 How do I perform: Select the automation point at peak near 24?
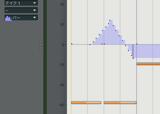coord(110,20)
